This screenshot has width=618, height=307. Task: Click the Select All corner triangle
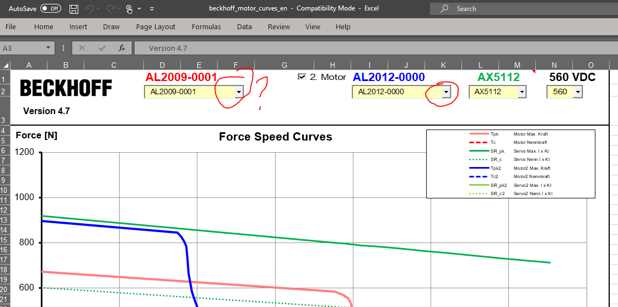[x=5, y=66]
